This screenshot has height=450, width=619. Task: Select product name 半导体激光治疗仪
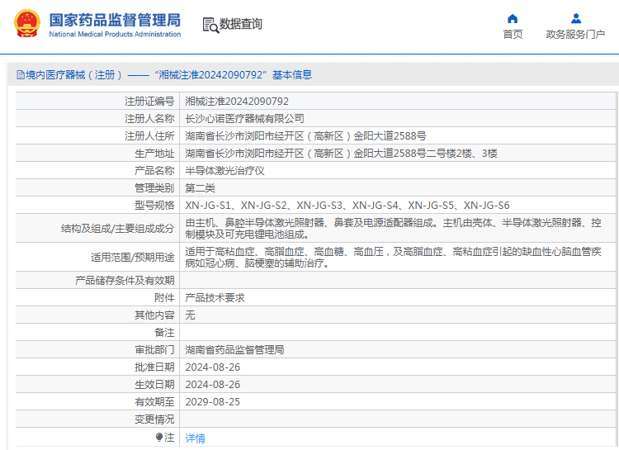coord(224,171)
